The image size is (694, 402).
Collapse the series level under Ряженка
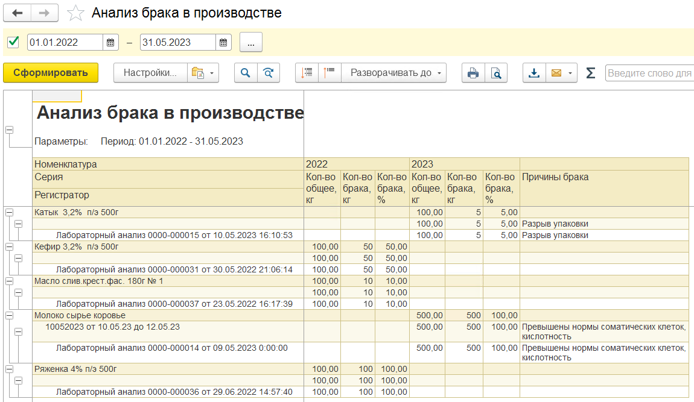18,381
